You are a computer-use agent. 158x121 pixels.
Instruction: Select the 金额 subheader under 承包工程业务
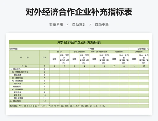[x=74, y=59]
